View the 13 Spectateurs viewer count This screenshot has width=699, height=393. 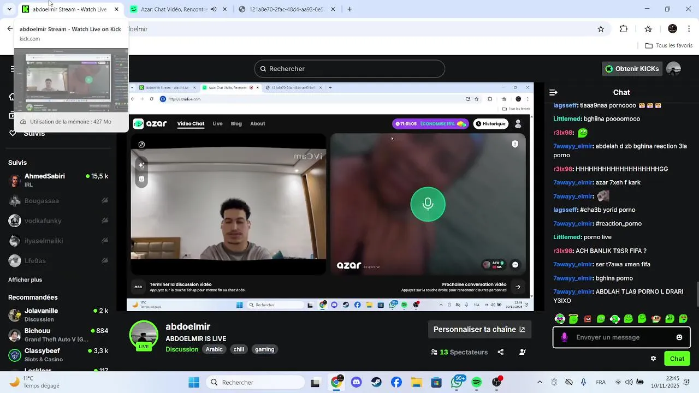[x=459, y=352]
